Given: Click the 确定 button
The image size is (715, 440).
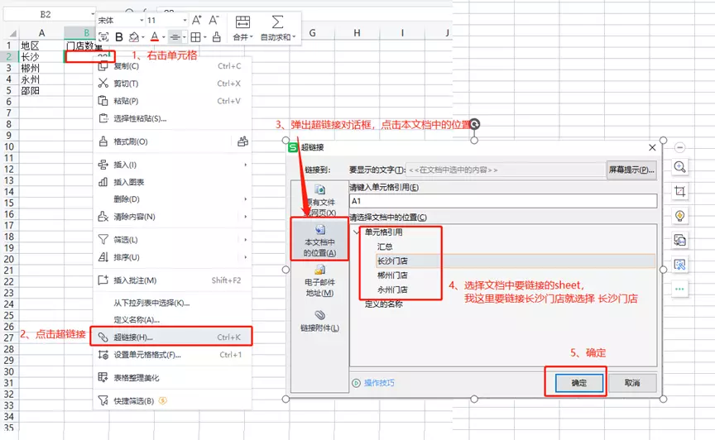Looking at the screenshot, I should (x=579, y=383).
